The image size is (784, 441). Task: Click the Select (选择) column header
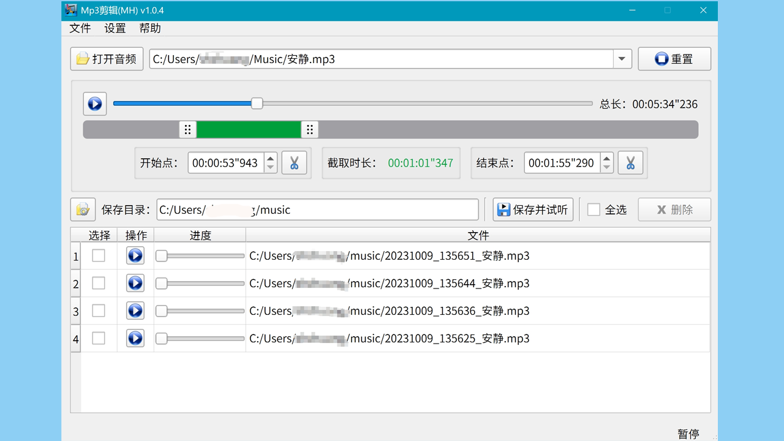(99, 235)
